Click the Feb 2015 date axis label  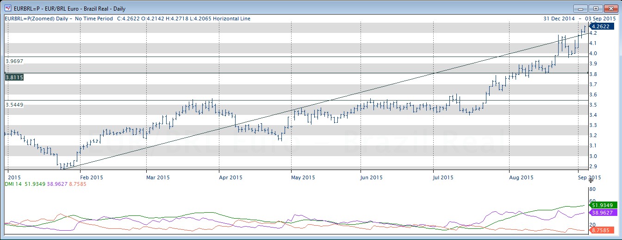91,177
